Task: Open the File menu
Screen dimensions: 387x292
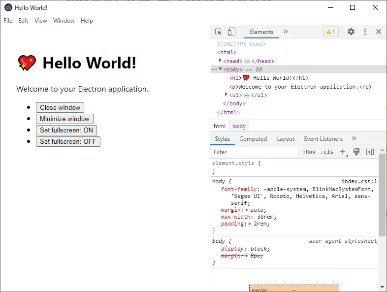Action: click(8, 21)
